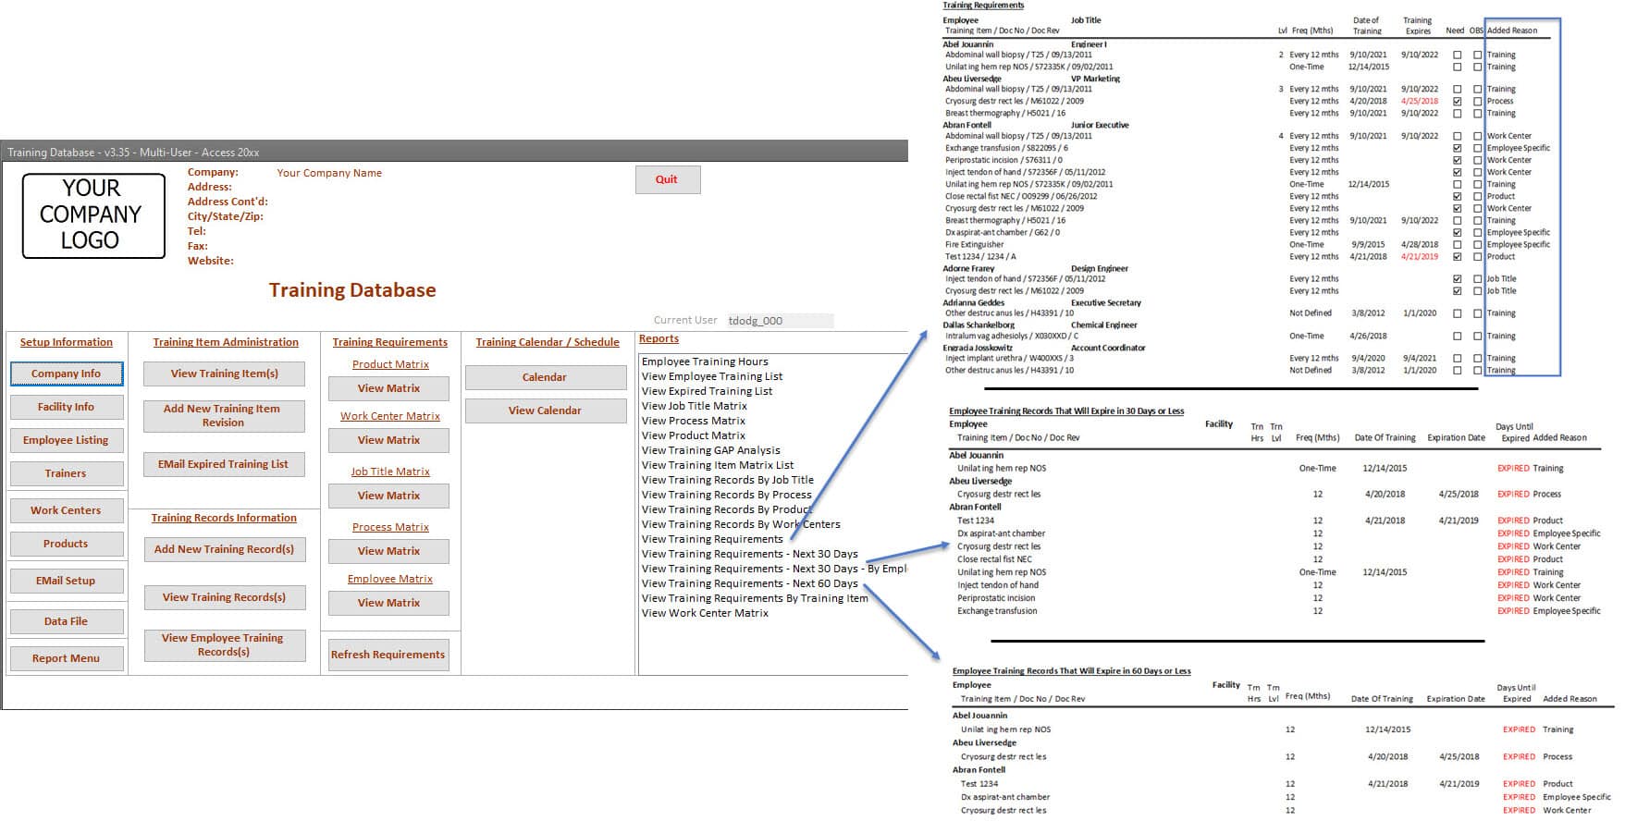Viewport: 1625px width, 821px height.
Task: Click View Training Records(s) button
Action: coord(225,597)
